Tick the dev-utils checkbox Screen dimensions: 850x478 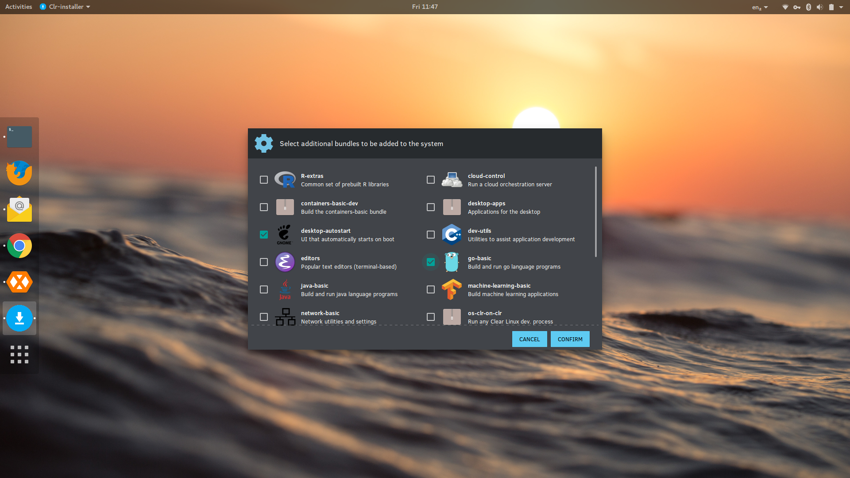point(431,235)
